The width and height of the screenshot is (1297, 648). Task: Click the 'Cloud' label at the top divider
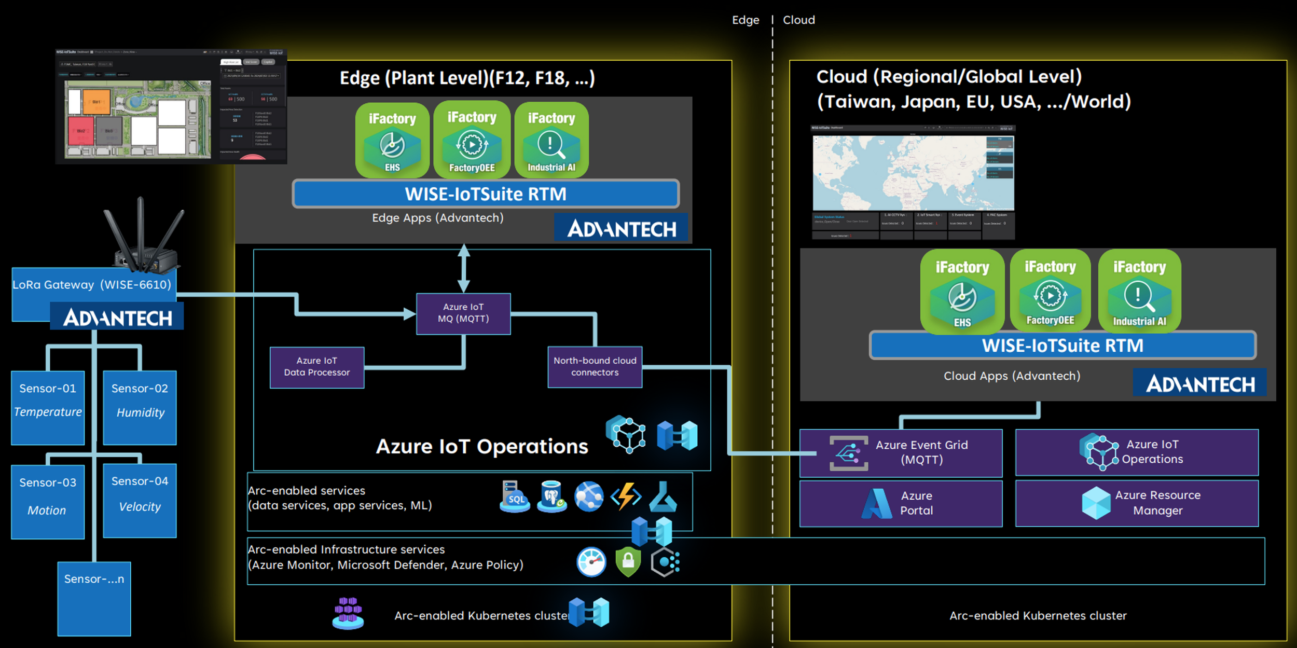click(799, 20)
